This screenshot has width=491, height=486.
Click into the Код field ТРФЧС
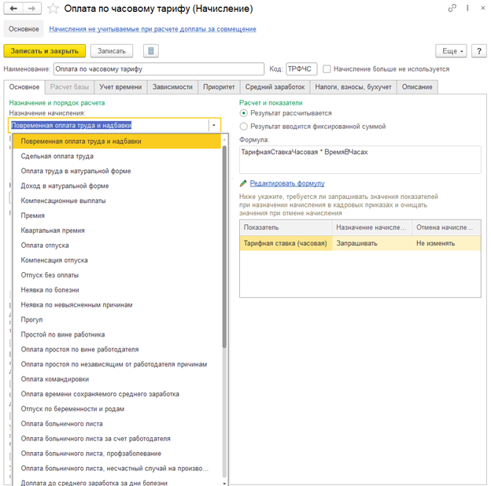pos(301,69)
